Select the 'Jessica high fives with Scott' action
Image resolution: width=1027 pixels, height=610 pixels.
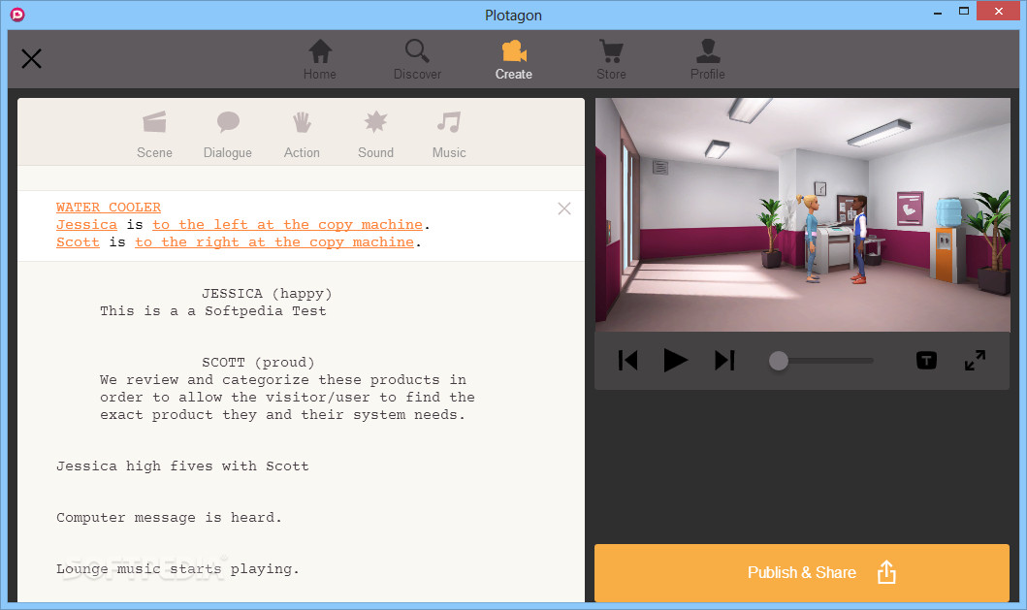(x=182, y=466)
